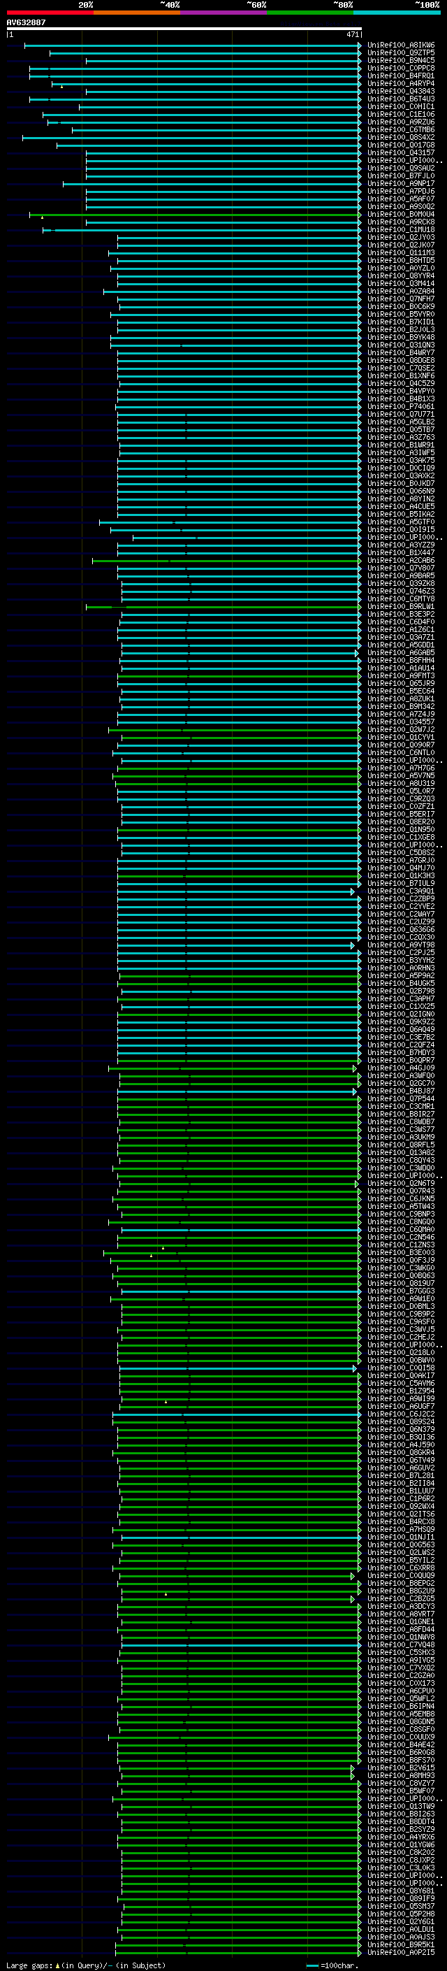Select hit label UniRef100_Q9K9Z2
Image resolution: width=447 pixels, height=1971 pixels.
[401, 1022]
